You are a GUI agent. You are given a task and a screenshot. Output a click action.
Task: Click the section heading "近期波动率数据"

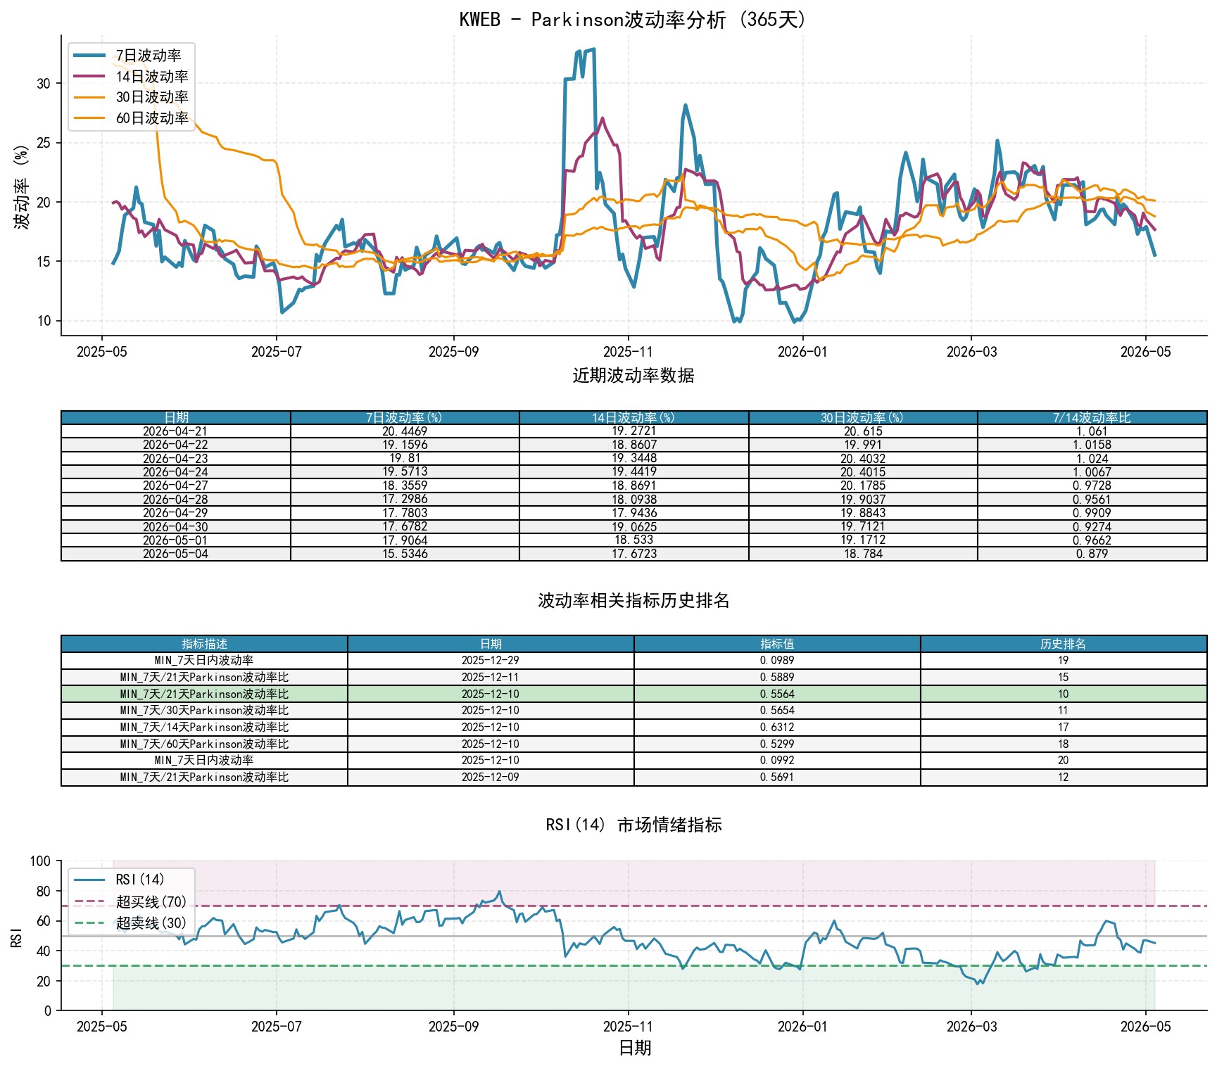(633, 375)
